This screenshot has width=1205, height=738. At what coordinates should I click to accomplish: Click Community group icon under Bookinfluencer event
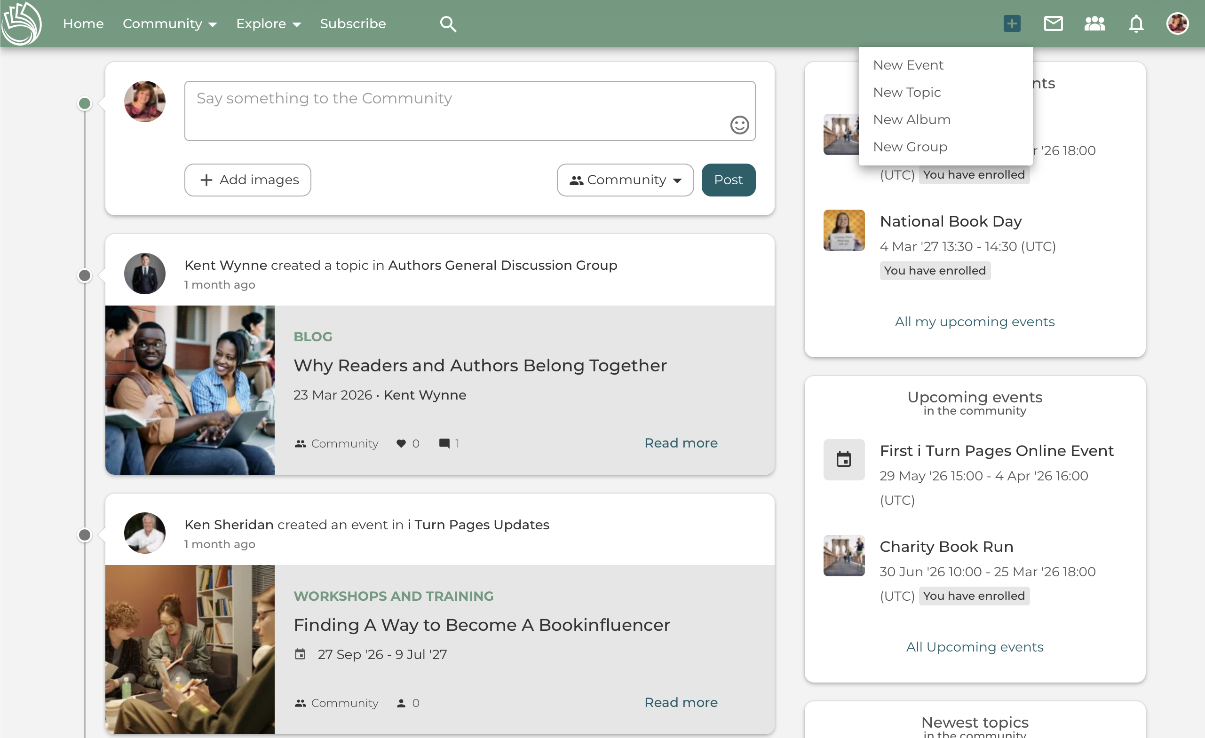click(300, 703)
